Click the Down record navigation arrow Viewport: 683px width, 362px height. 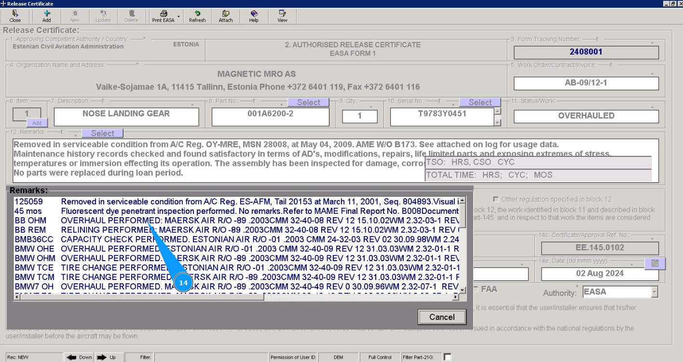point(79,357)
